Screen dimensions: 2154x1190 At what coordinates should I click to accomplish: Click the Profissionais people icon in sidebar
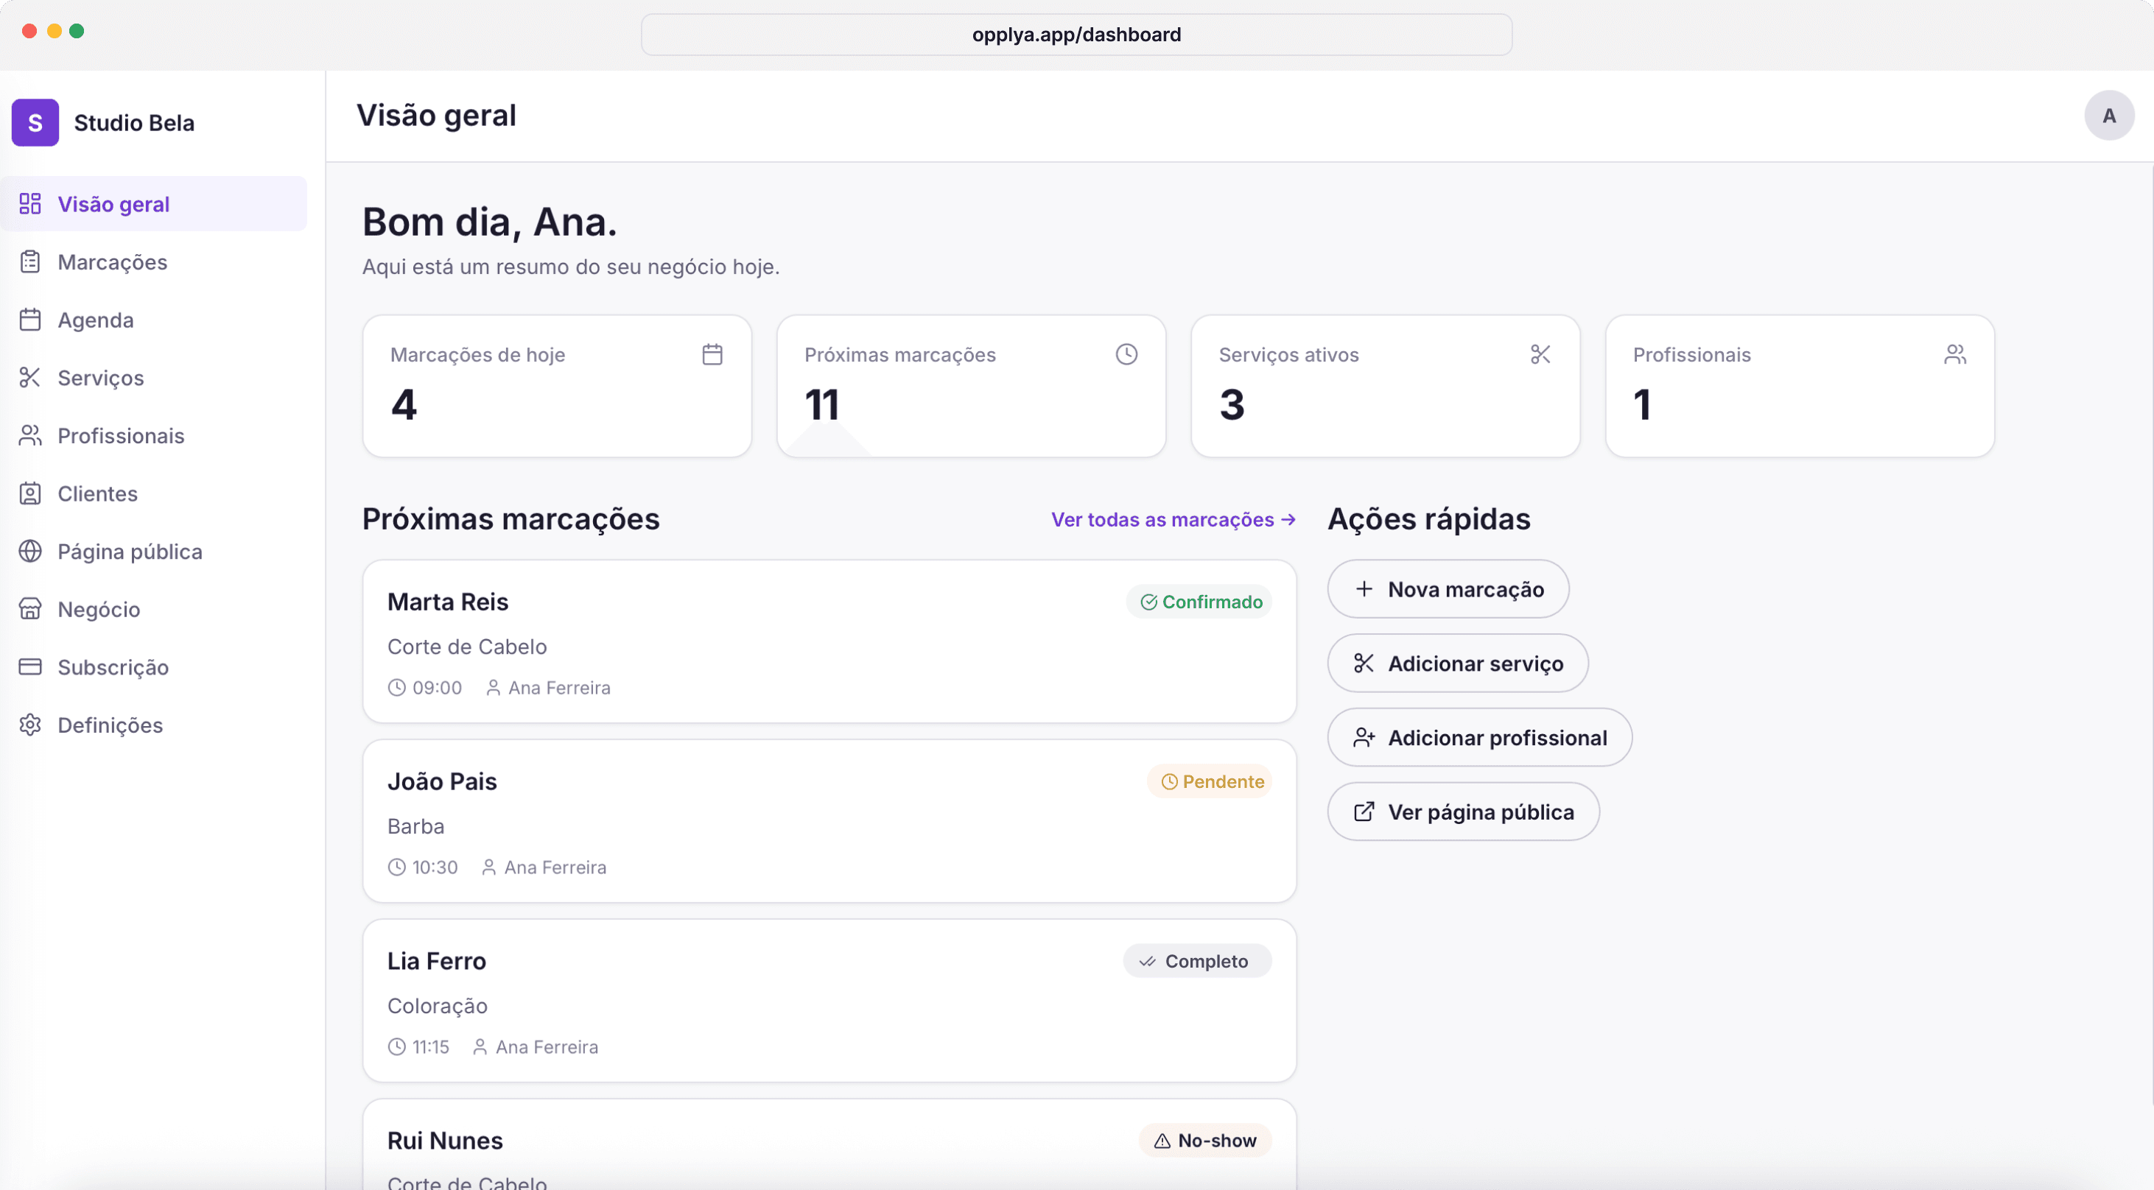coord(30,435)
